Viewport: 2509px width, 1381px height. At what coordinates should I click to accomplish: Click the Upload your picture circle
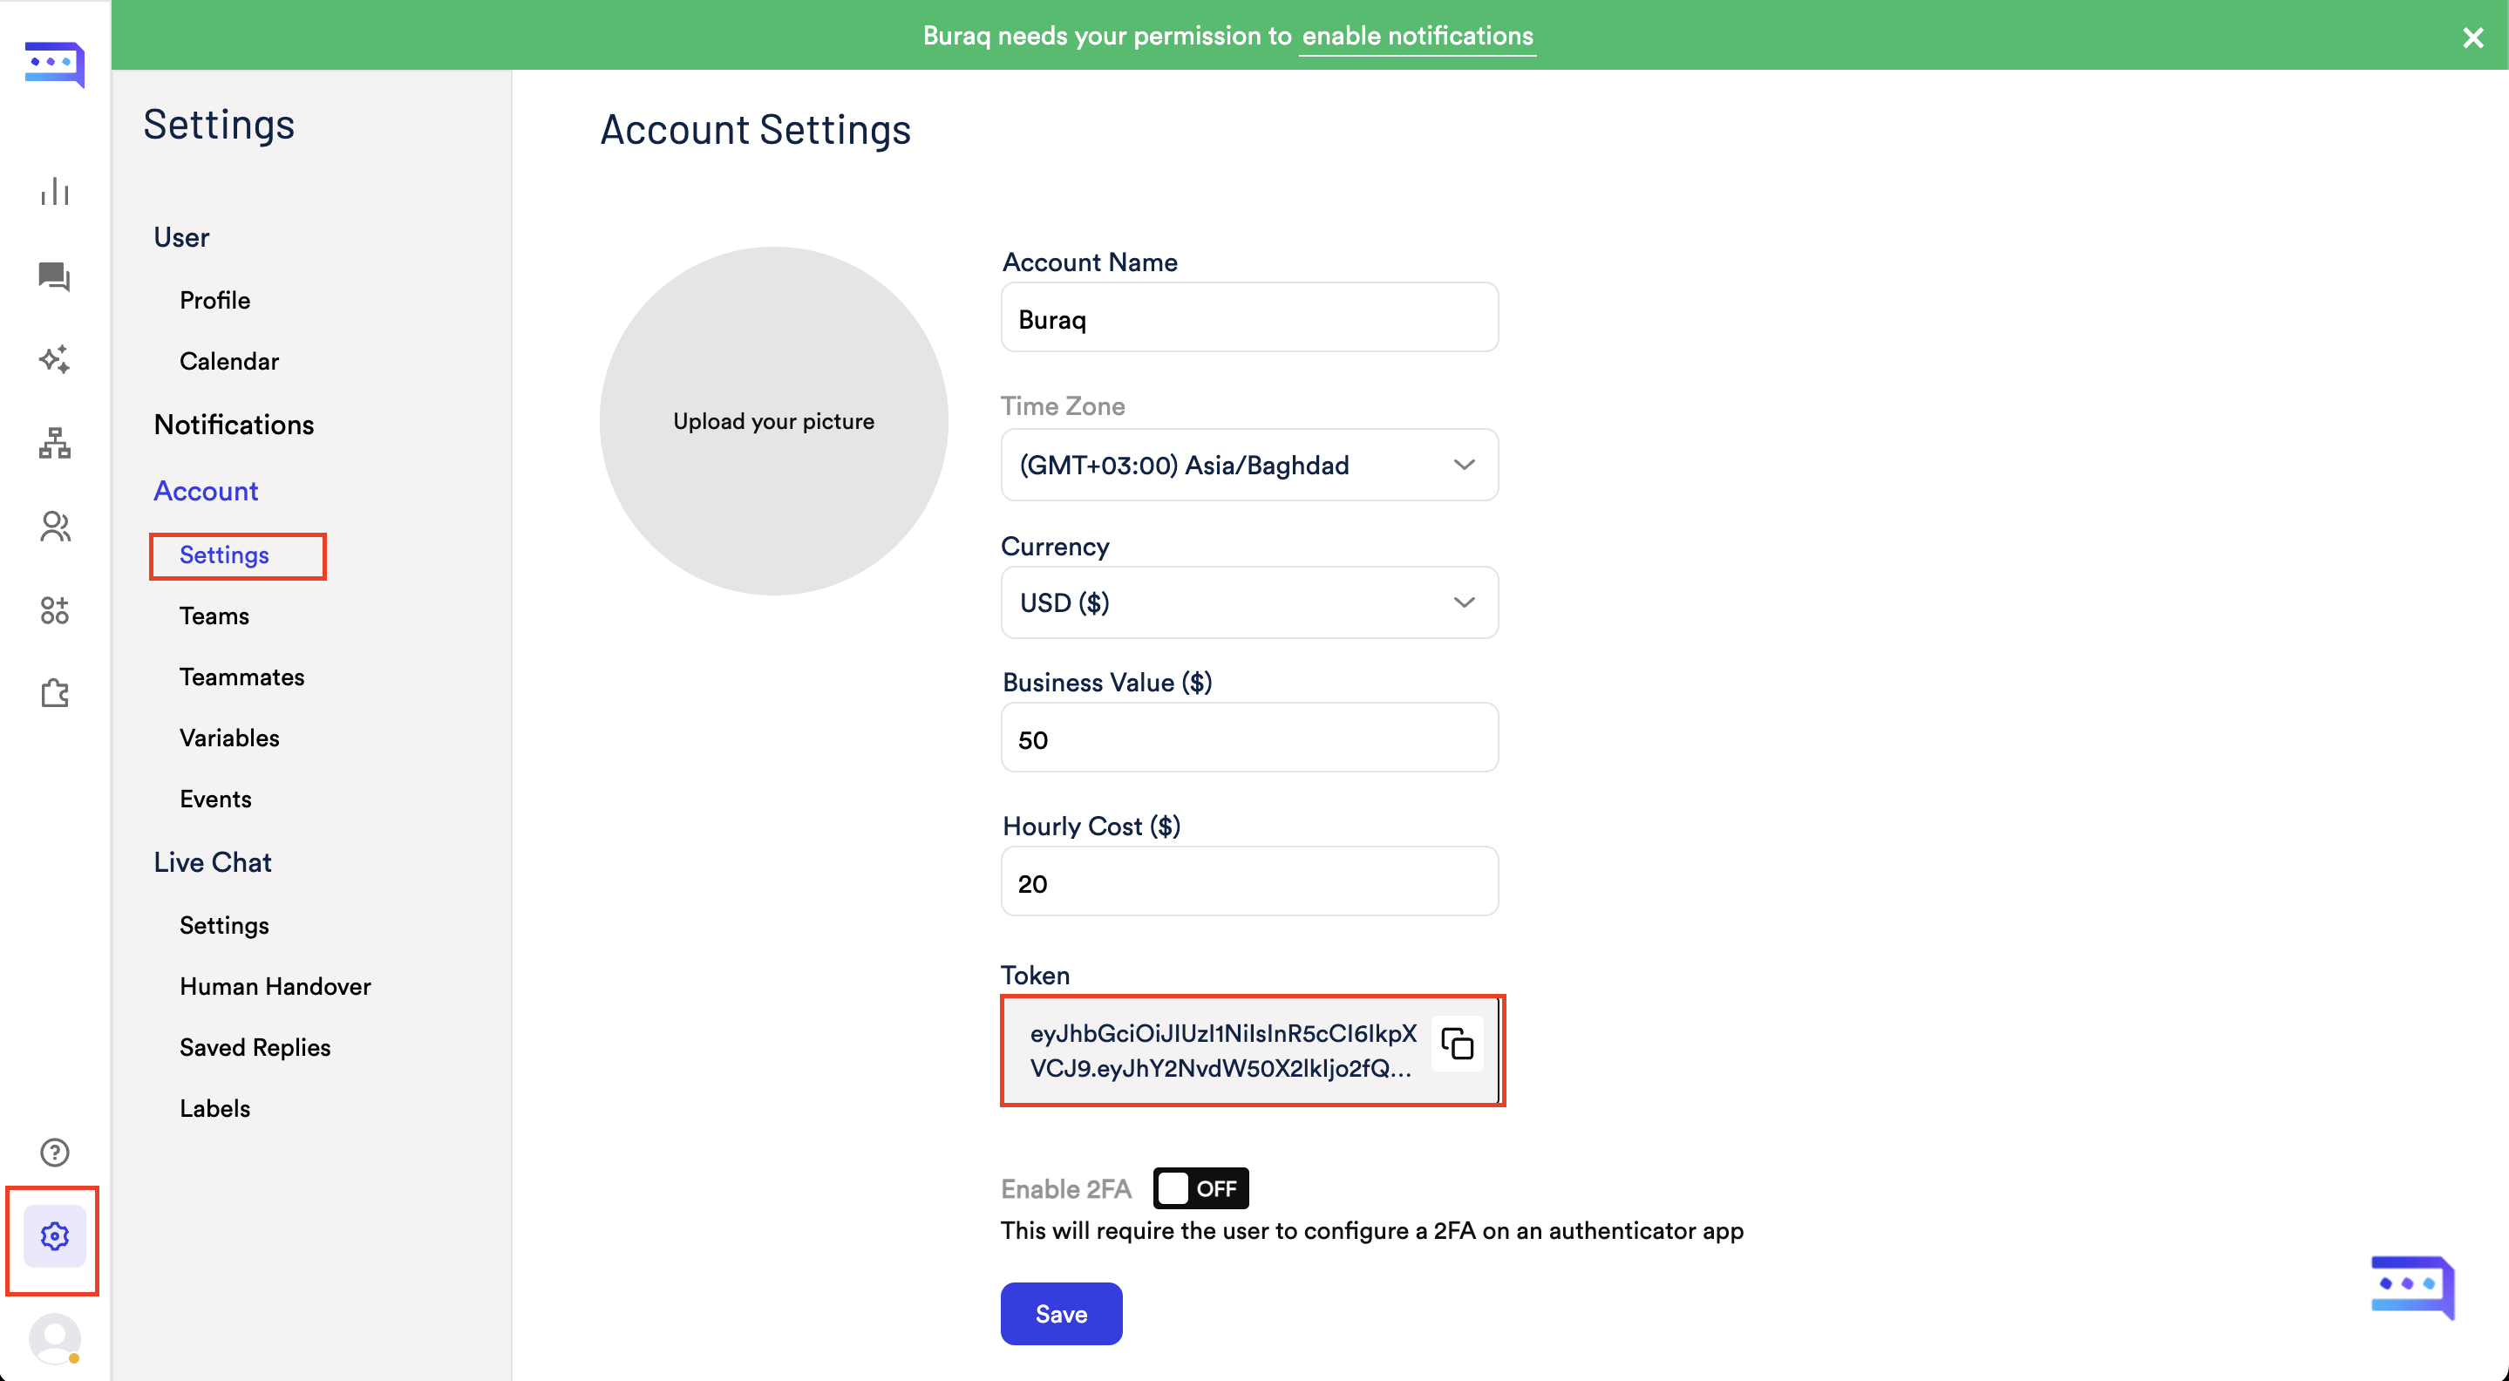point(773,421)
